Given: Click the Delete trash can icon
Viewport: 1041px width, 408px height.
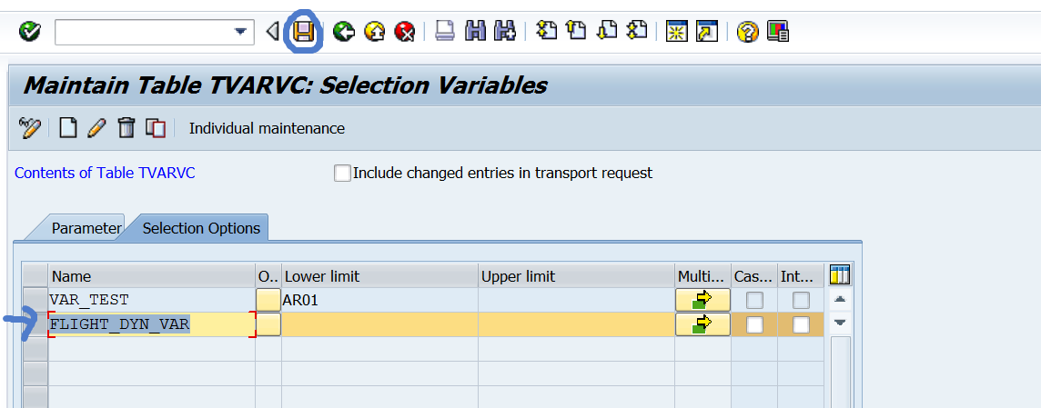Looking at the screenshot, I should tap(126, 128).
